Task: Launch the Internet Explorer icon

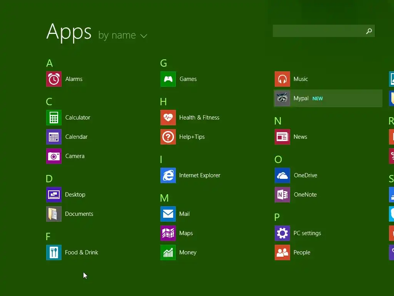Action: pos(168,175)
